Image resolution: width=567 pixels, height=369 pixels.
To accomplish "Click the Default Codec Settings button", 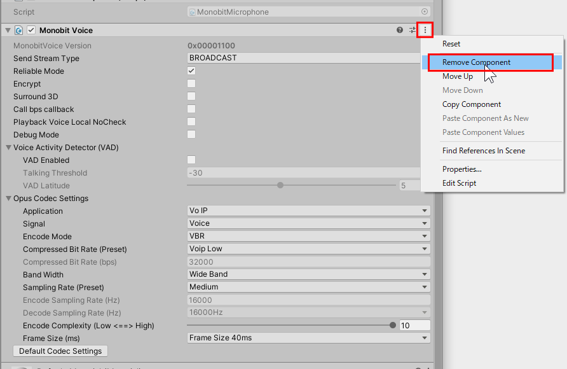I will point(60,351).
